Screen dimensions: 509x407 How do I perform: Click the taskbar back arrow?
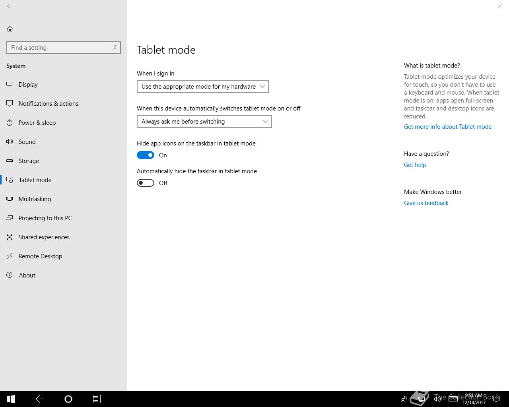click(40, 399)
